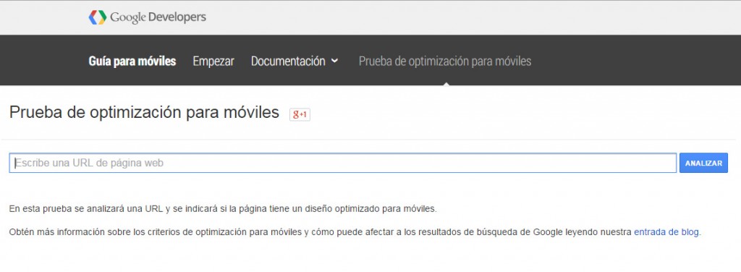Open the entrada de blog link
Image resolution: width=741 pixels, height=272 pixels.
pos(666,232)
